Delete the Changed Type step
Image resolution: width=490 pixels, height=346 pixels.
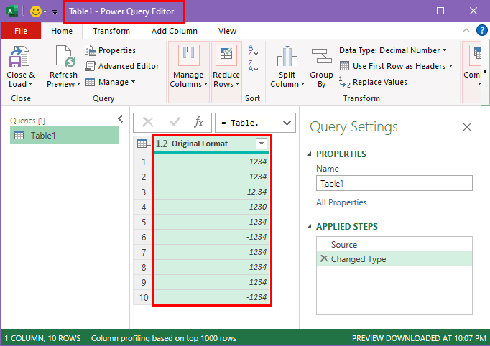click(x=324, y=258)
